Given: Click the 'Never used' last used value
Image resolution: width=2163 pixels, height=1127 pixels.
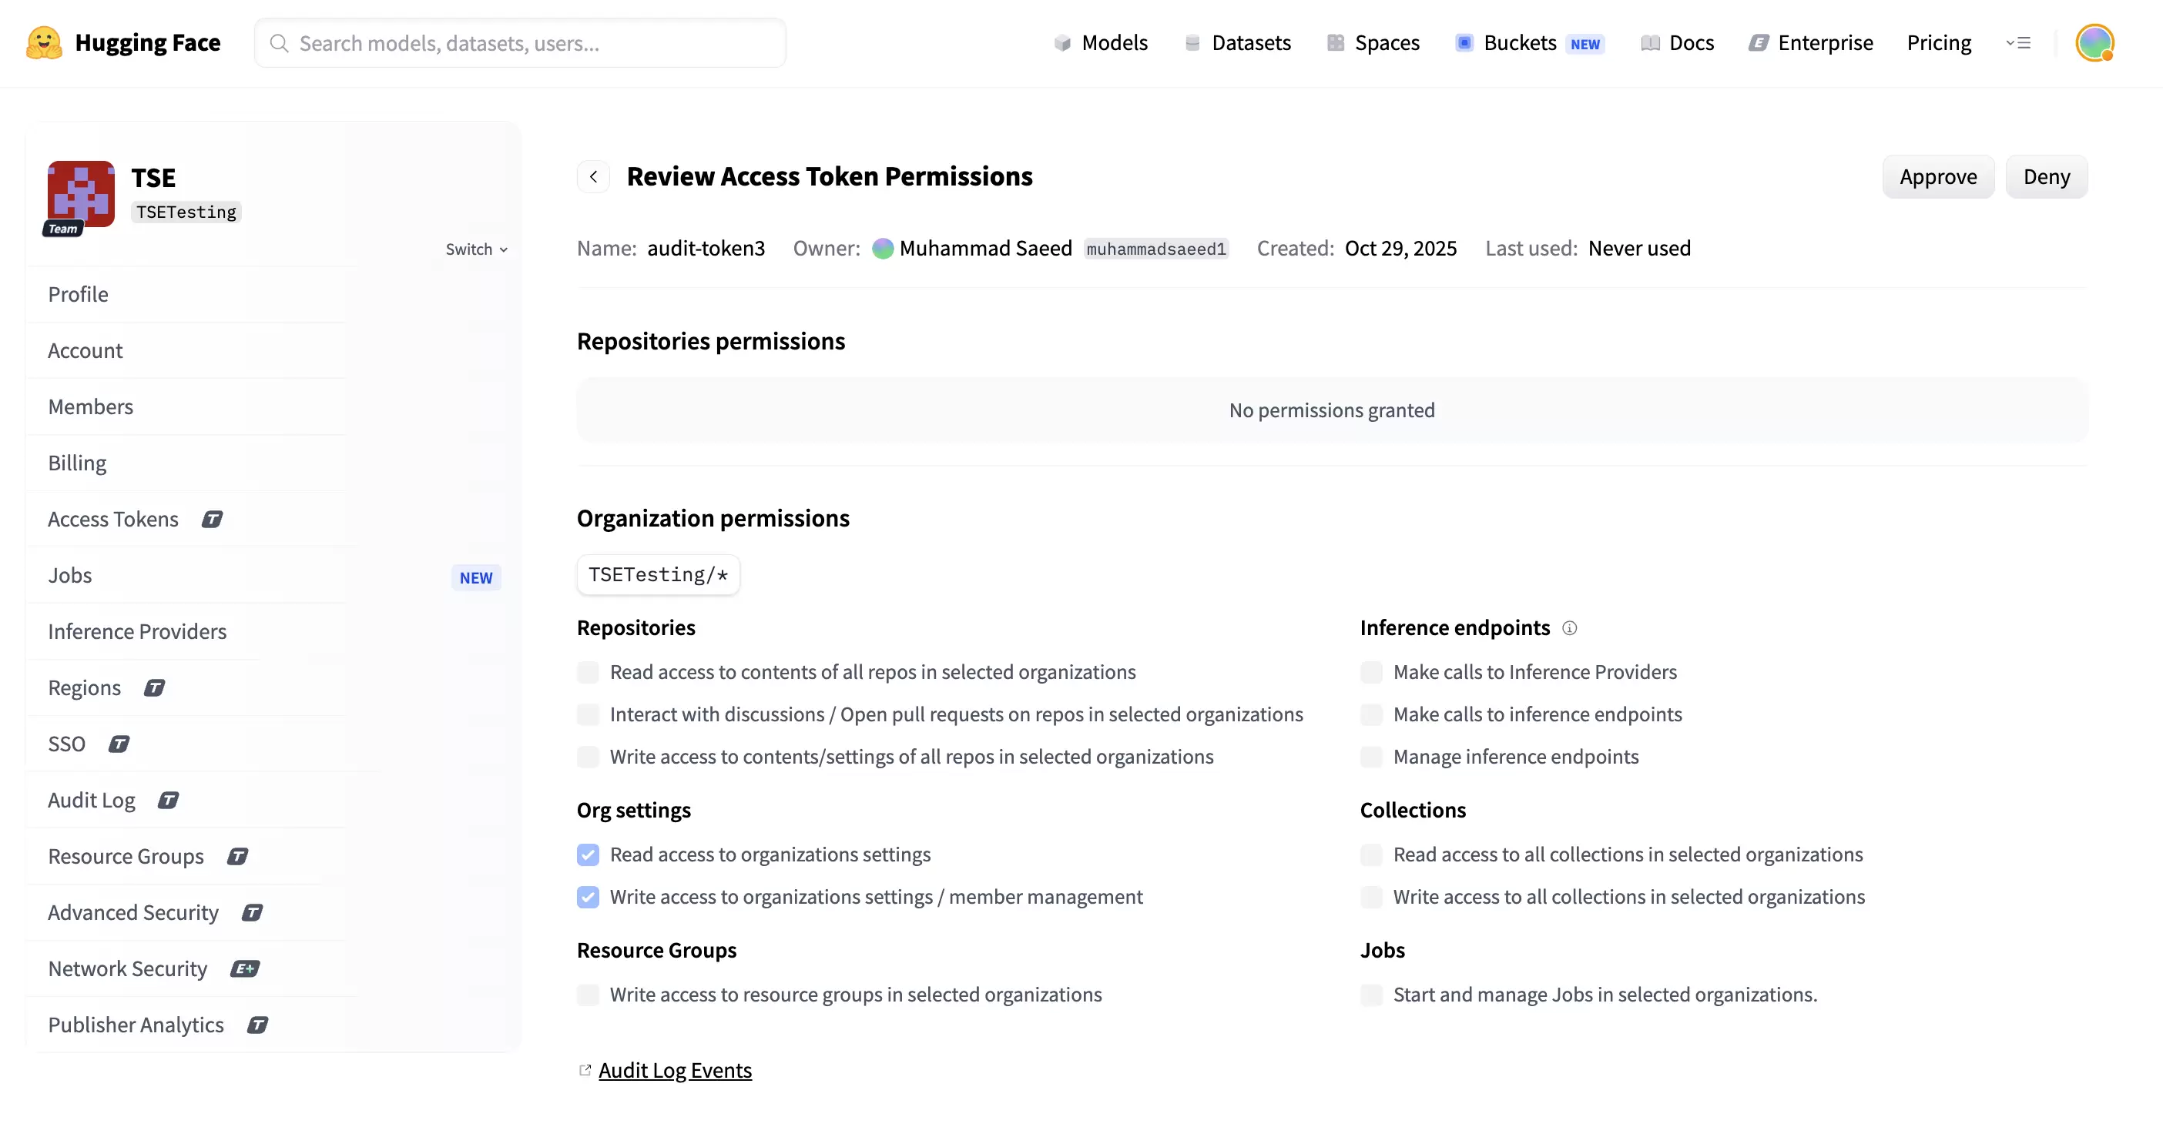Looking at the screenshot, I should (x=1639, y=249).
